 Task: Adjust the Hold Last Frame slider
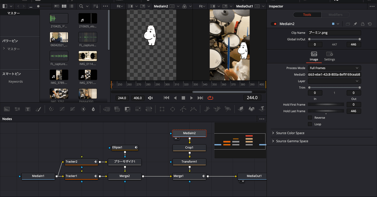tap(326, 111)
